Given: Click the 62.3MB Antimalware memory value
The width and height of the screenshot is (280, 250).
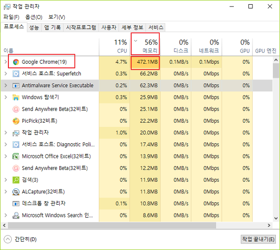Looking at the screenshot, I should click(x=149, y=86).
